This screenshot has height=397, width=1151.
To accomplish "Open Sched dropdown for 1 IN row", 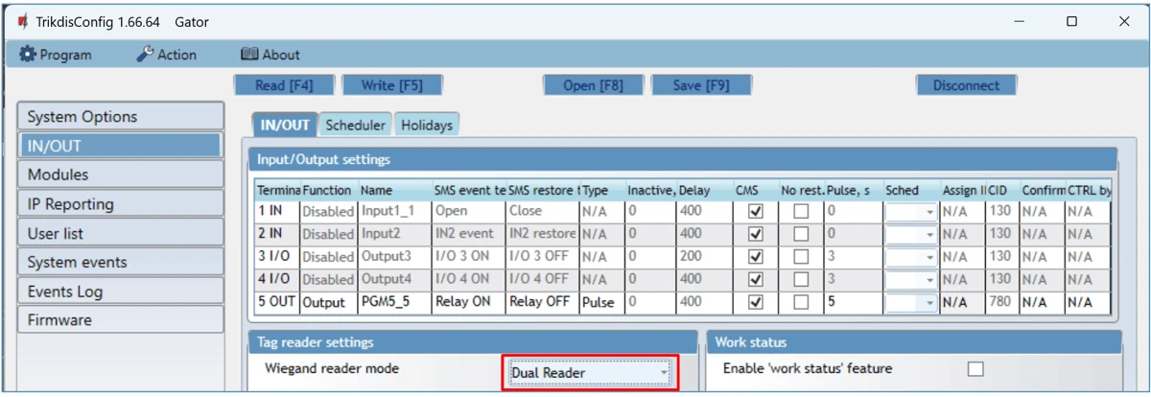I will (x=929, y=211).
